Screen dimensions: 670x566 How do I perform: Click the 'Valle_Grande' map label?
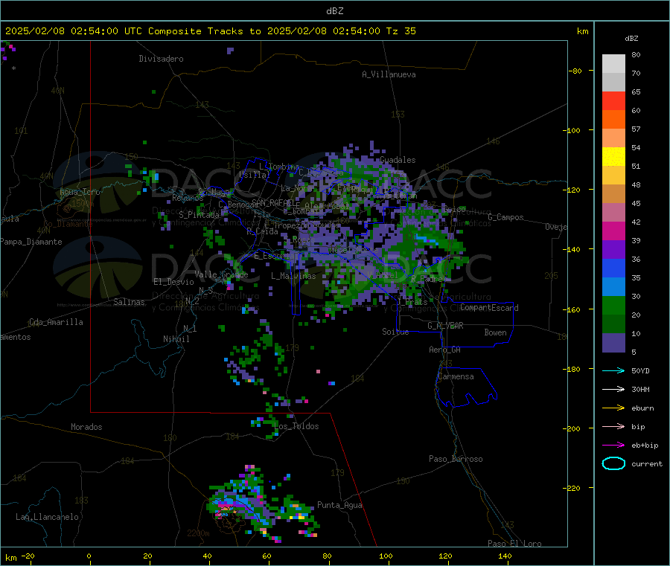point(221,274)
